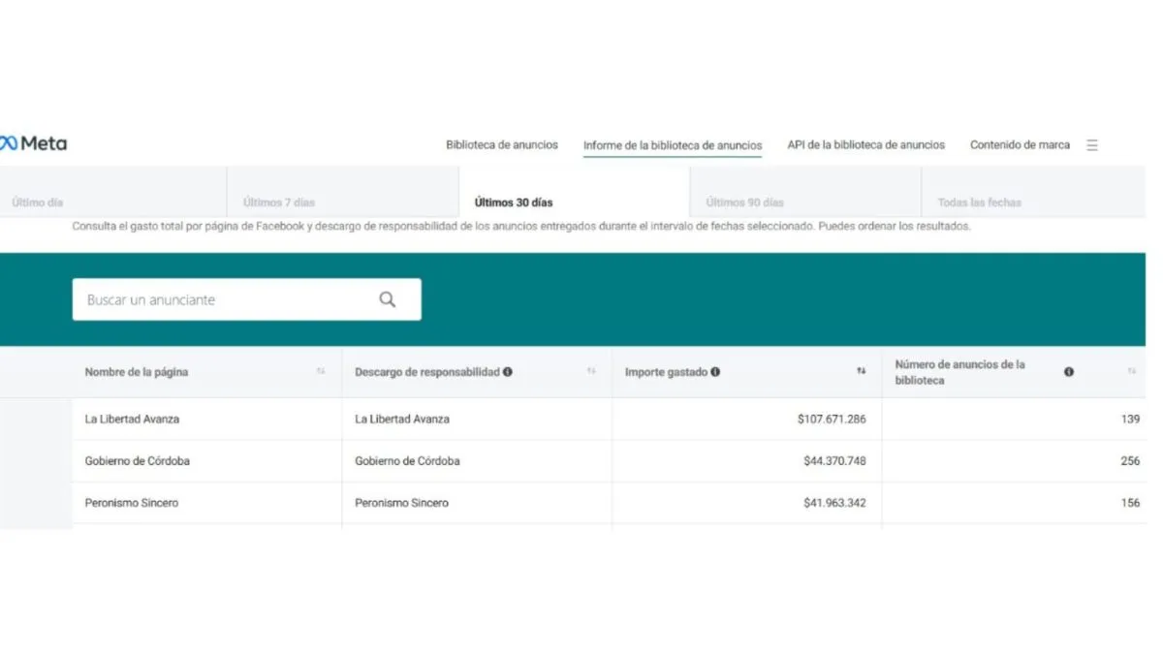Select Todas las fechas tab
The height and width of the screenshot is (655, 1163).
click(x=979, y=203)
